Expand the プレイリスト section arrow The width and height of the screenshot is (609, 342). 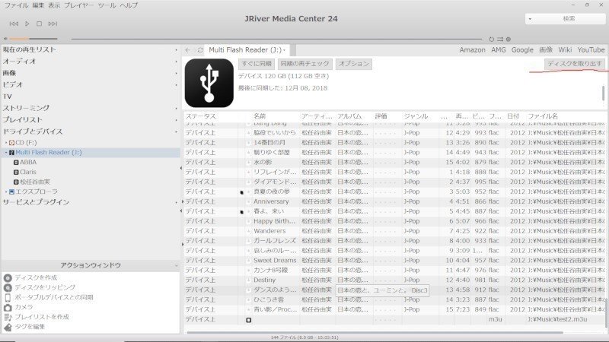[176, 120]
